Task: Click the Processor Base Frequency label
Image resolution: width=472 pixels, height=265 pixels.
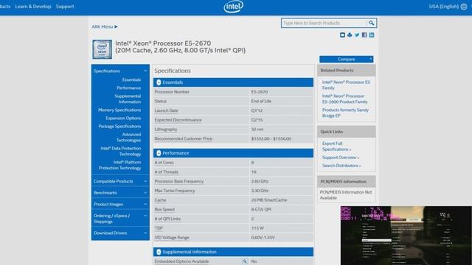Action: click(179, 182)
